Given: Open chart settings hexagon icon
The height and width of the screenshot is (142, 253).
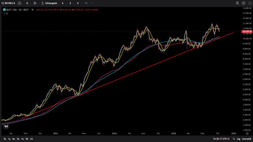Looking at the screenshot, I should [x=243, y=3].
